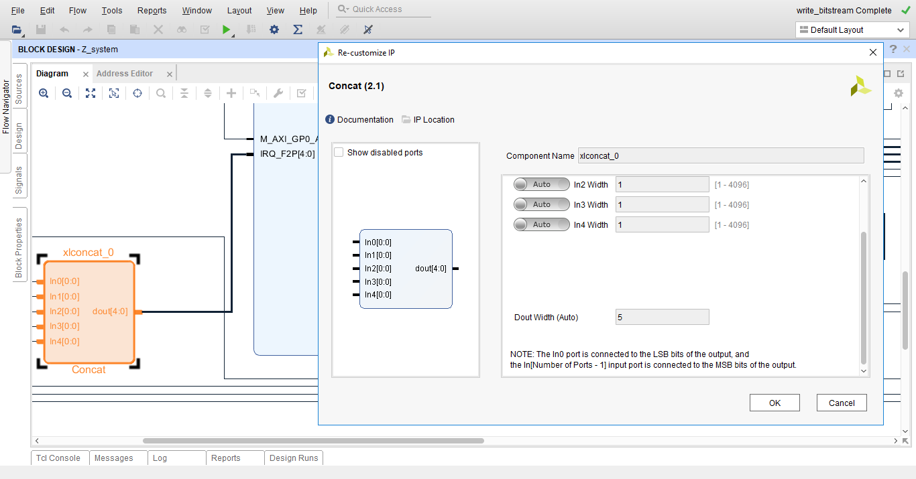Open the Default Layout dropdown
The width and height of the screenshot is (916, 479).
coord(852,29)
